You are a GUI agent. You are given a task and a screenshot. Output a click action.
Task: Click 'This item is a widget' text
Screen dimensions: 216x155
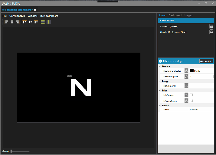[173, 61]
